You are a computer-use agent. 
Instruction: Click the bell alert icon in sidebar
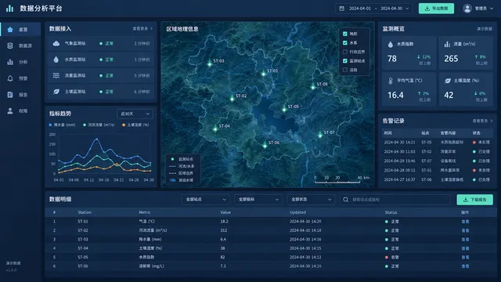point(10,78)
